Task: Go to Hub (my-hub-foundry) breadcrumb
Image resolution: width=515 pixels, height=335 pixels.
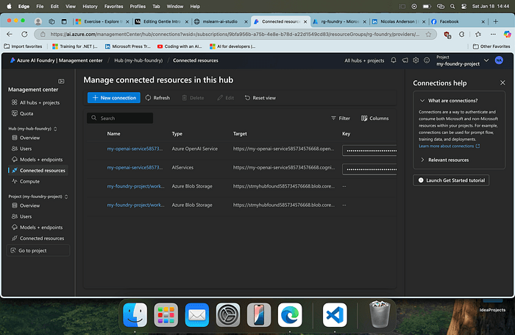Action: 138,60
